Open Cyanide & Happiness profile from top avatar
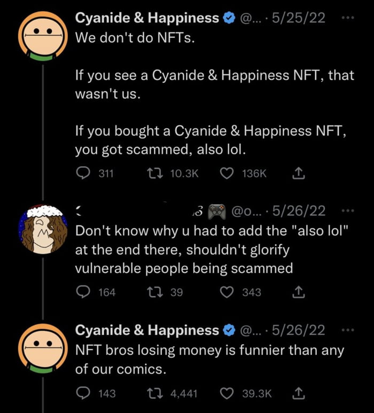The width and height of the screenshot is (374, 413). point(43,36)
